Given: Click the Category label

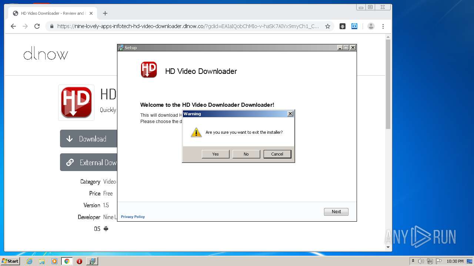Looking at the screenshot, I should click(x=90, y=182).
